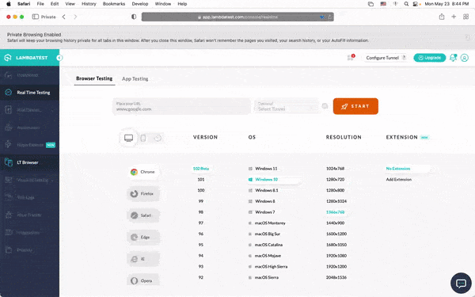Image resolution: width=475 pixels, height=297 pixels.
Task: Click Add Extension link
Action: pos(399,180)
